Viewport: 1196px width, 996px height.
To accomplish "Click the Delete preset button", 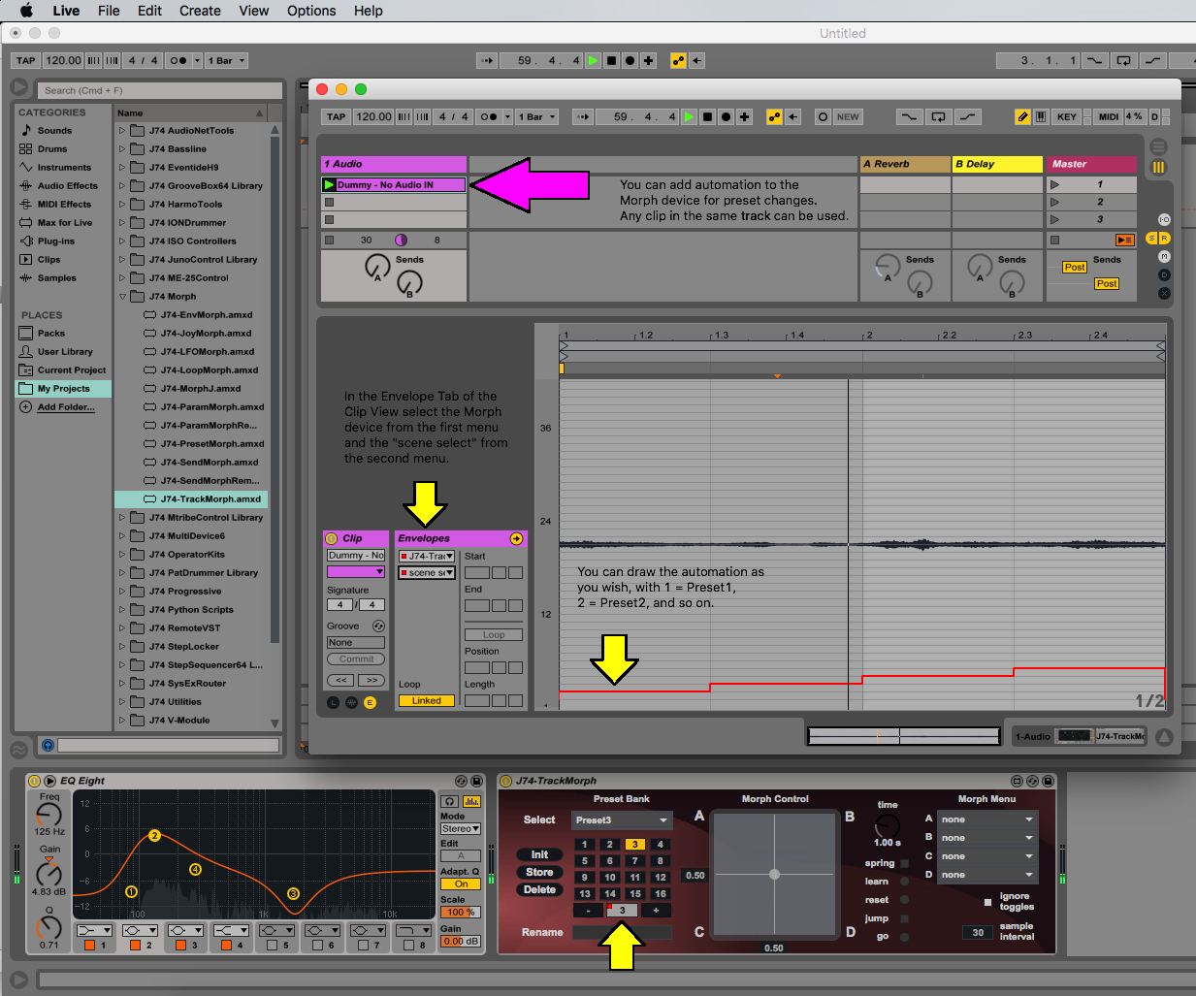I will pos(539,889).
